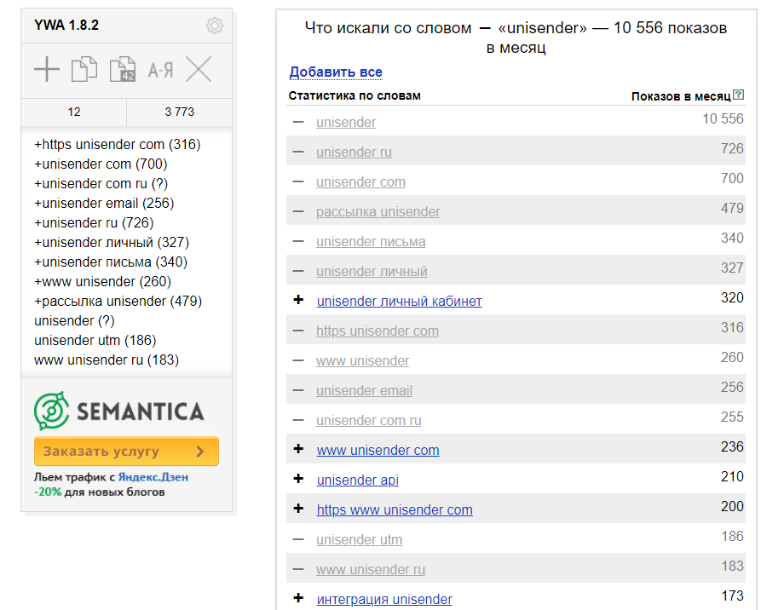Select 'unisender utm (186)' in YWA list
The image size is (761, 610).
(x=95, y=340)
